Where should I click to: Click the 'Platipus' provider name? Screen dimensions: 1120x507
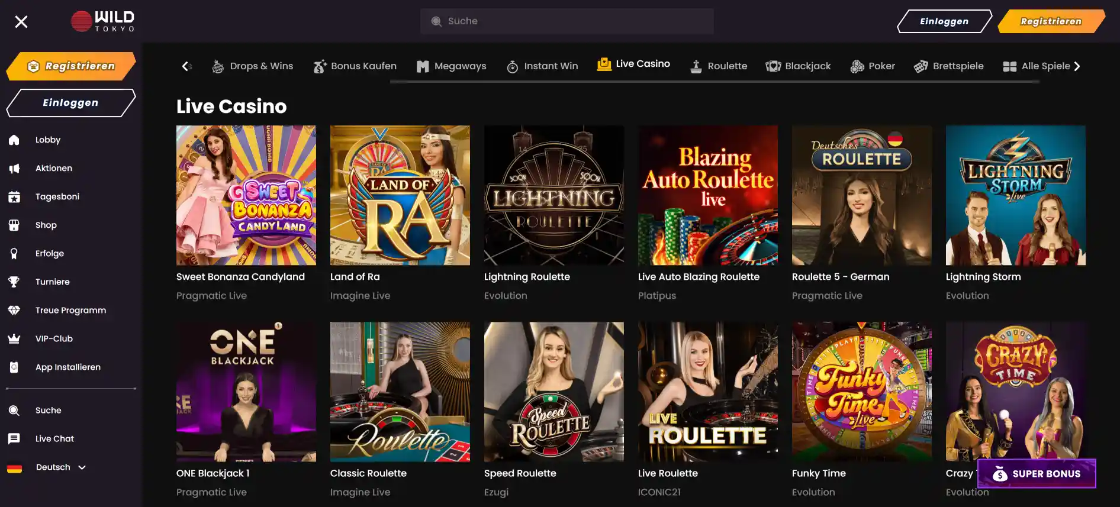pyautogui.click(x=657, y=296)
